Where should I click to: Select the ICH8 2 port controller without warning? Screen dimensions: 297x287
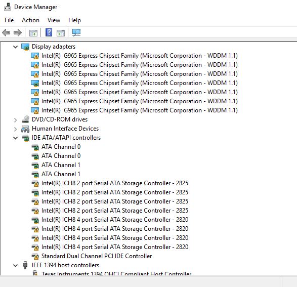tap(115, 192)
